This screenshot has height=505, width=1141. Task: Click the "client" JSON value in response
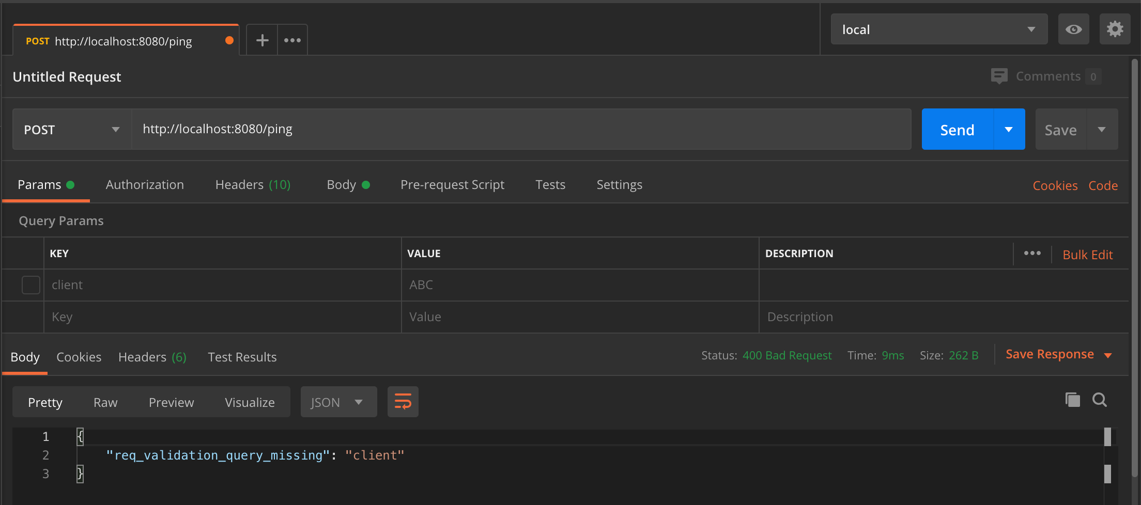tap(375, 455)
